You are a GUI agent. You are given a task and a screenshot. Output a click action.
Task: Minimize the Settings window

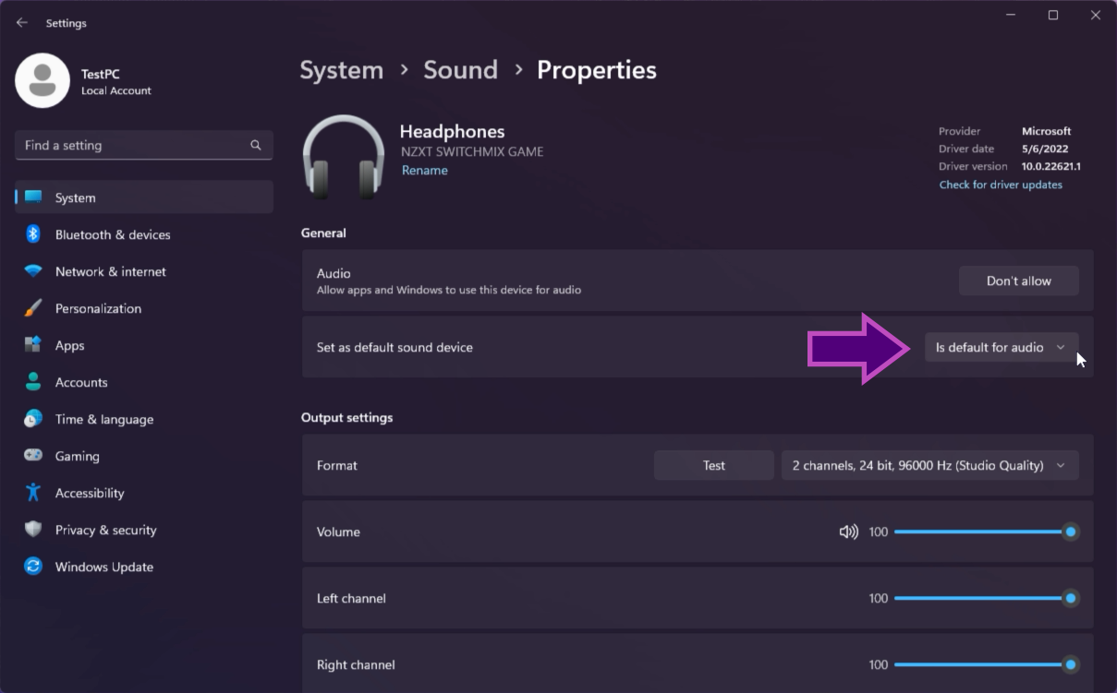click(x=1010, y=16)
